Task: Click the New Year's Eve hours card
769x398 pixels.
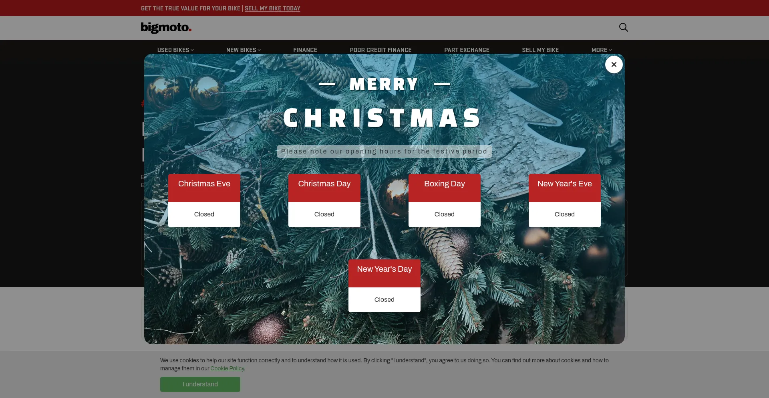Action: pos(565,200)
